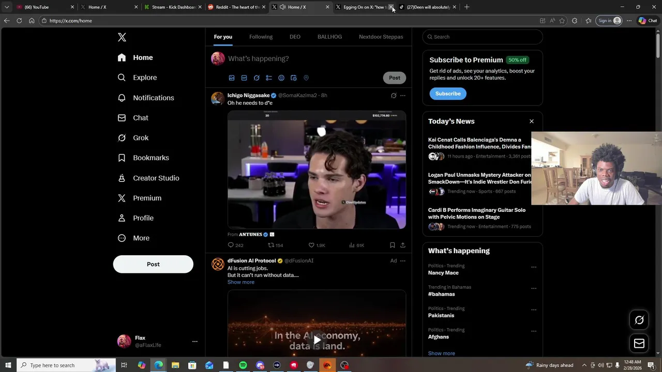
Task: Schedule post icon in composer
Action: tap(294, 78)
